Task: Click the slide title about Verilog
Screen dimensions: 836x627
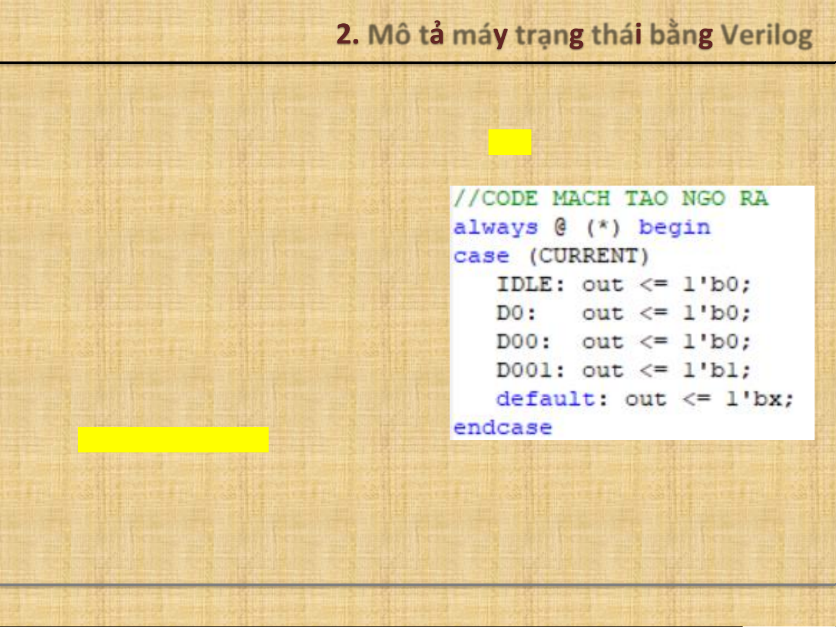Action: coord(574,35)
